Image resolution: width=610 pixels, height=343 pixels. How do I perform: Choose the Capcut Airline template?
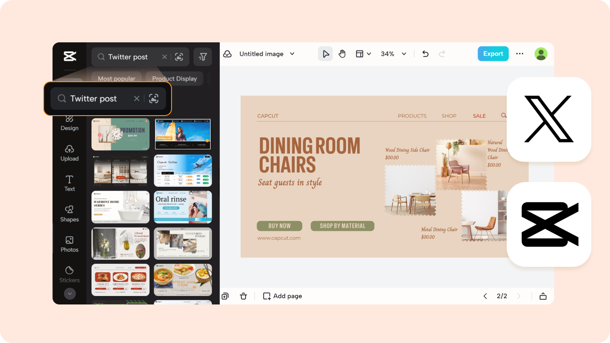point(183,170)
